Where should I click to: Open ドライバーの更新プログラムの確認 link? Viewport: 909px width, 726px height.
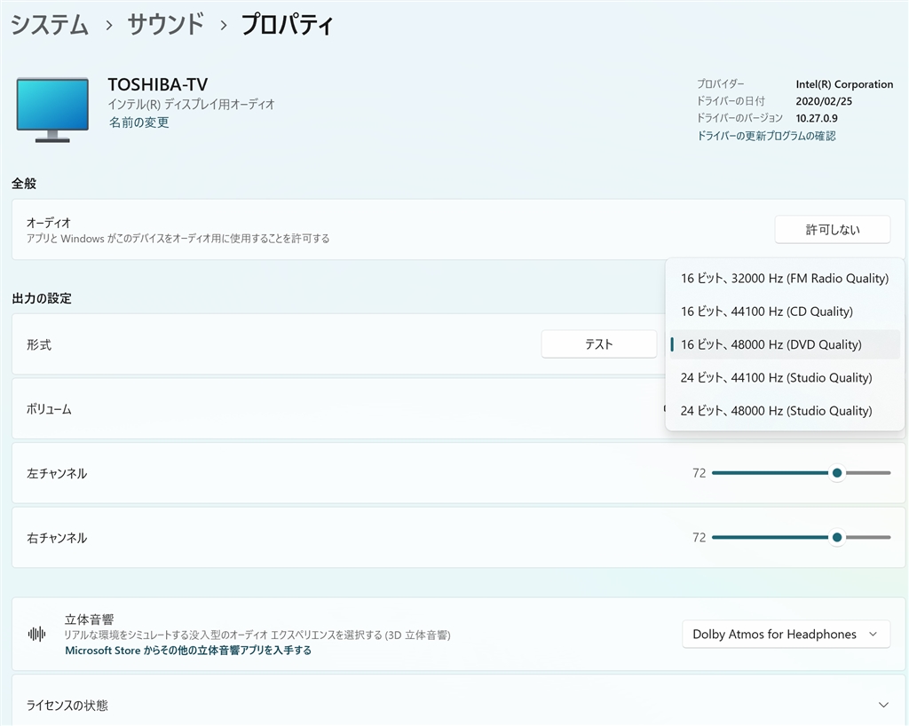point(766,136)
